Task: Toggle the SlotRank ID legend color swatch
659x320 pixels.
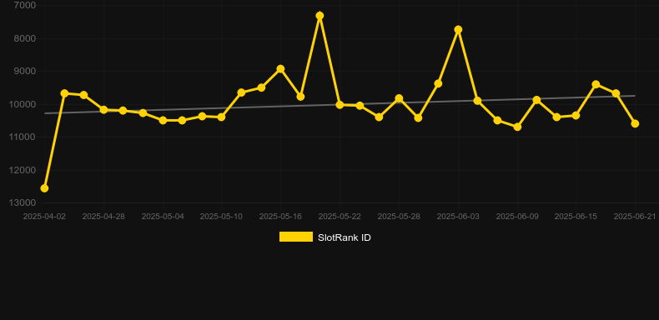Action: pyautogui.click(x=296, y=237)
